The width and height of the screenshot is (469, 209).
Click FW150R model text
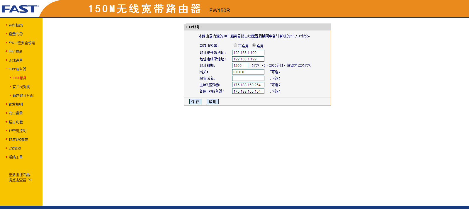[x=220, y=11]
